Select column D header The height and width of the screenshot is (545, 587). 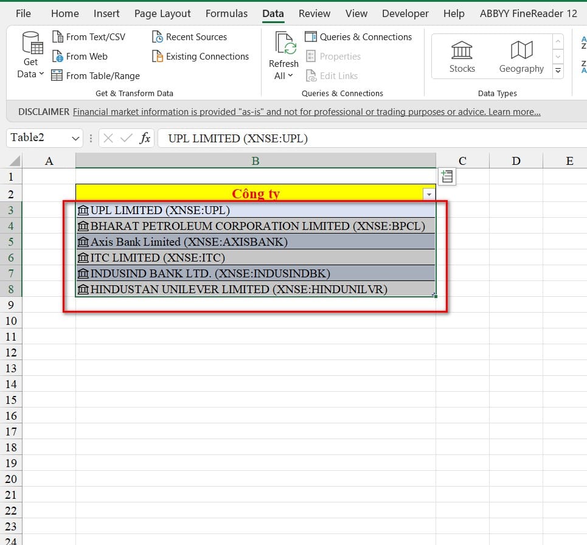pyautogui.click(x=516, y=161)
